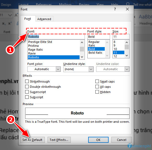Open the References ribbon tab
The image size is (152, 150).
(44, 4)
